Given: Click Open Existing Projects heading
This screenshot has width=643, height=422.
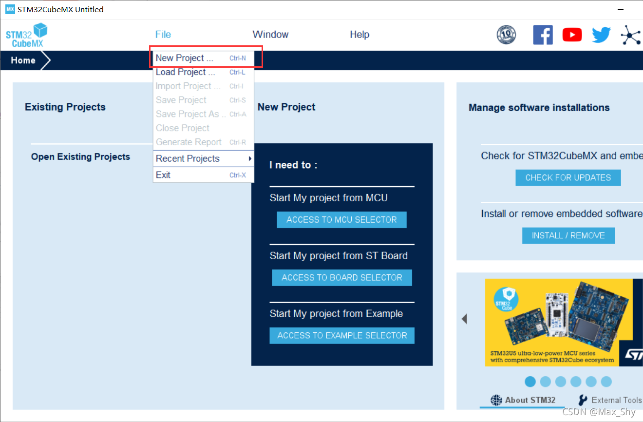Looking at the screenshot, I should pos(80,157).
